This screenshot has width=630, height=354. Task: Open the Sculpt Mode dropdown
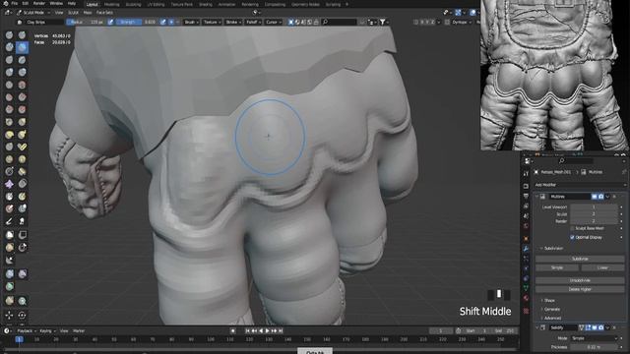tap(33, 13)
